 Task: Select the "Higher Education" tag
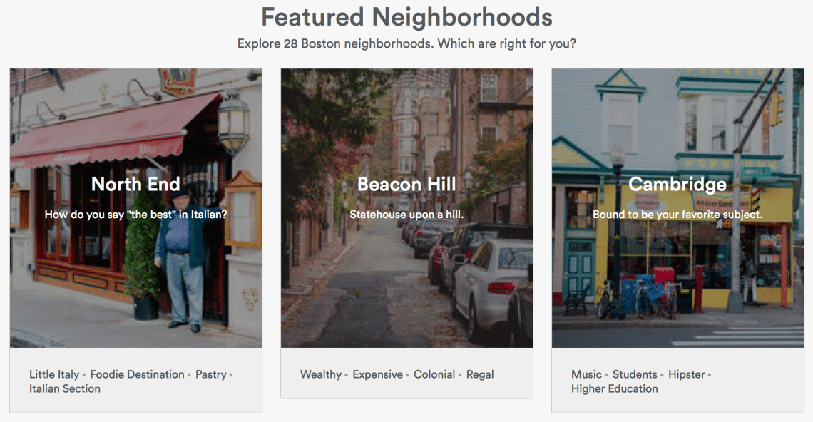615,388
